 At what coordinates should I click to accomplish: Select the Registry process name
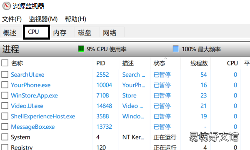pyautogui.click(x=22, y=147)
